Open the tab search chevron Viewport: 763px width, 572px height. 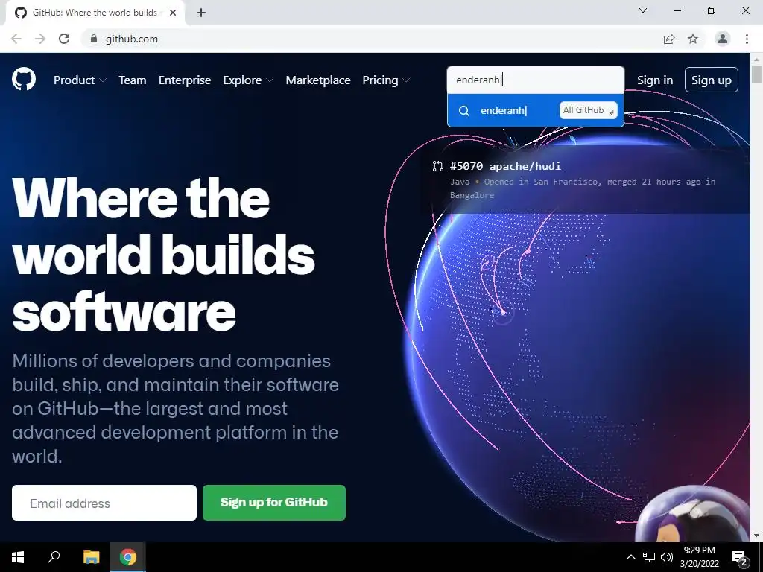643,10
